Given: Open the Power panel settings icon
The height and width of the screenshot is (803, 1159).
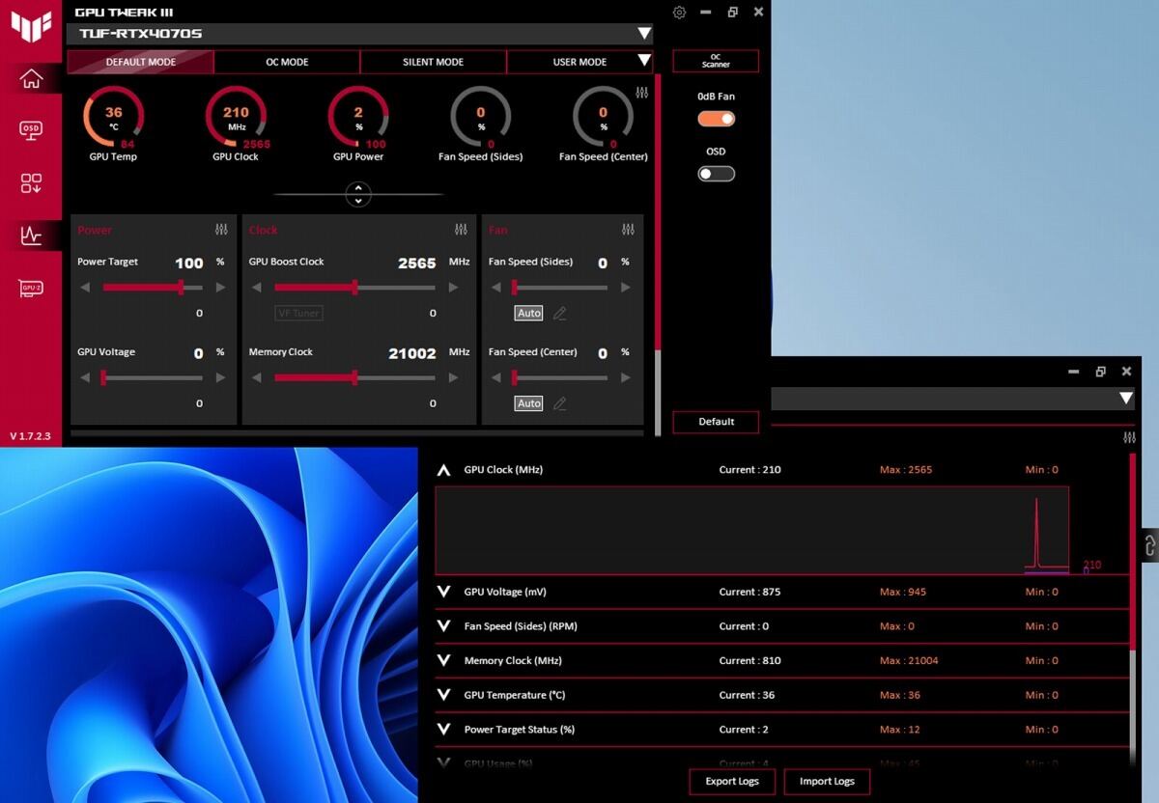Looking at the screenshot, I should tap(221, 230).
